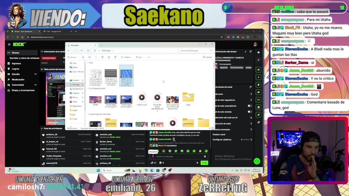Click green support headset button
Image resolution: width=349 pixels, height=196 pixels.
(257, 161)
